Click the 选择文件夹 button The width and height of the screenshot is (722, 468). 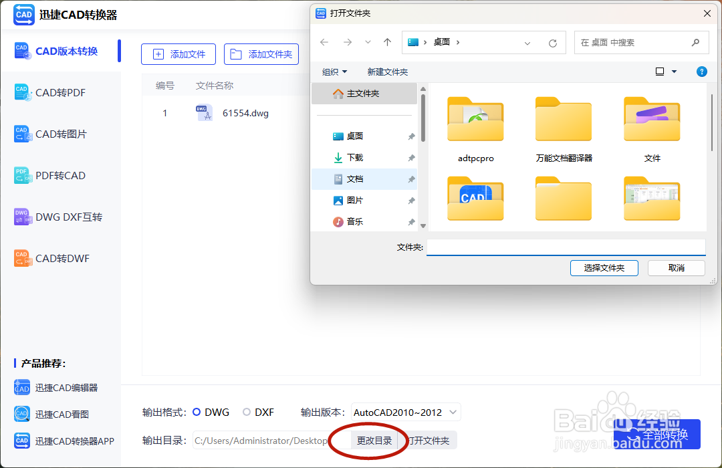604,268
